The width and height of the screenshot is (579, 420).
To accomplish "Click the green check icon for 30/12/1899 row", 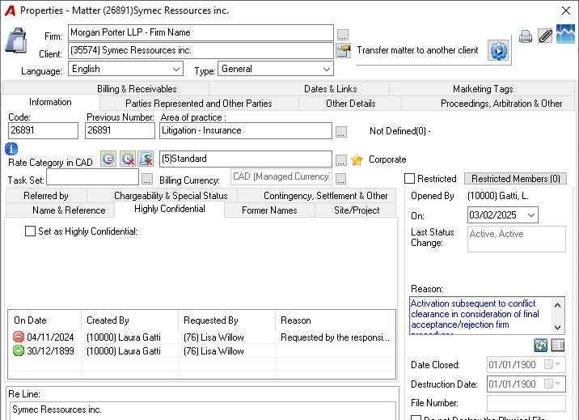I will [x=18, y=350].
